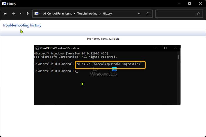
Task: Click the No history items available text
Action: click(x=103, y=39)
